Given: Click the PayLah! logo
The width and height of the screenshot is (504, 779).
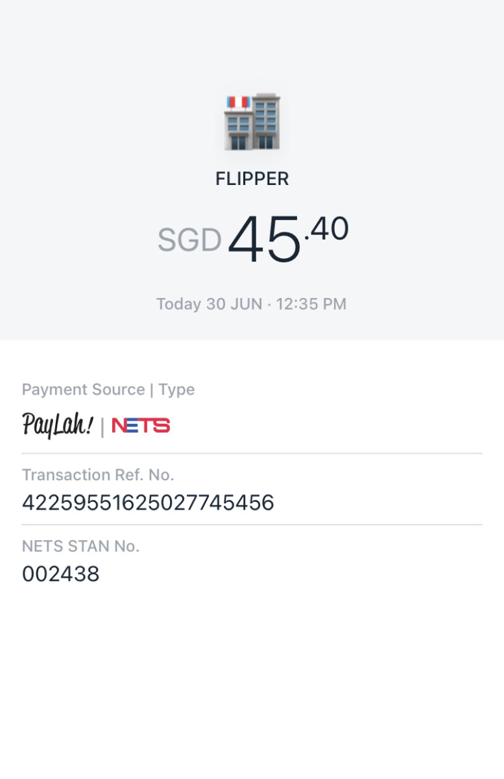Looking at the screenshot, I should point(58,425).
